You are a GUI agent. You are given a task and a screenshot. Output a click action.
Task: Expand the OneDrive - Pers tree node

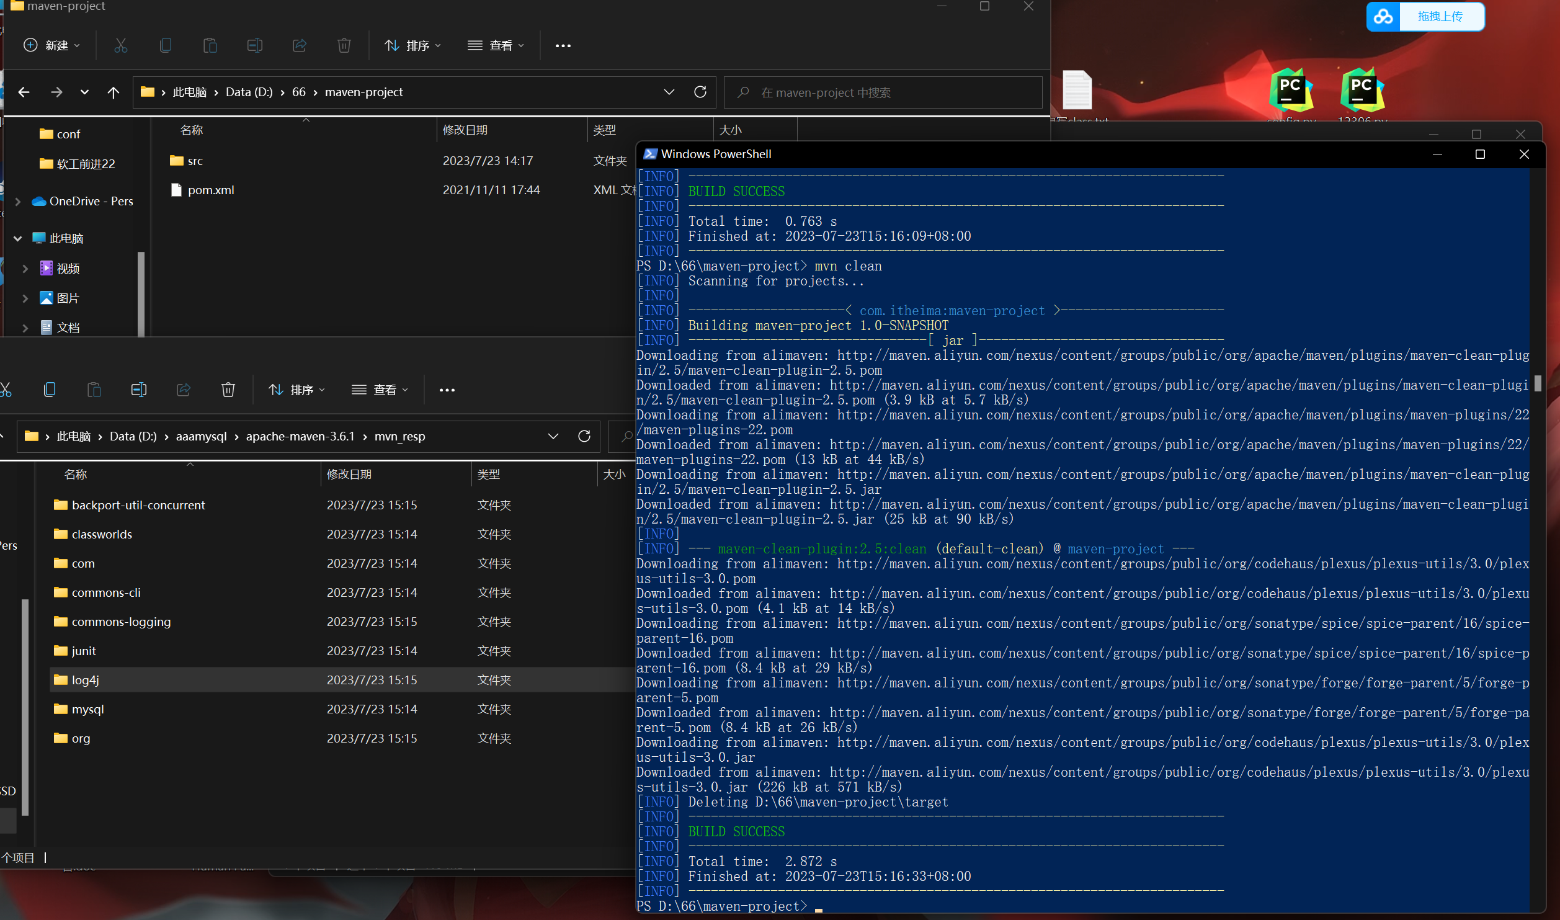point(18,202)
